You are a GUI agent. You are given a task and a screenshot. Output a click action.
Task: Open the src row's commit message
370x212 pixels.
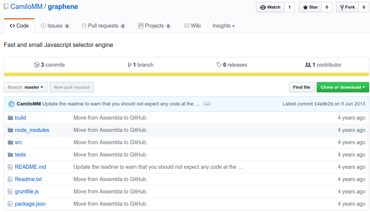tap(110, 142)
